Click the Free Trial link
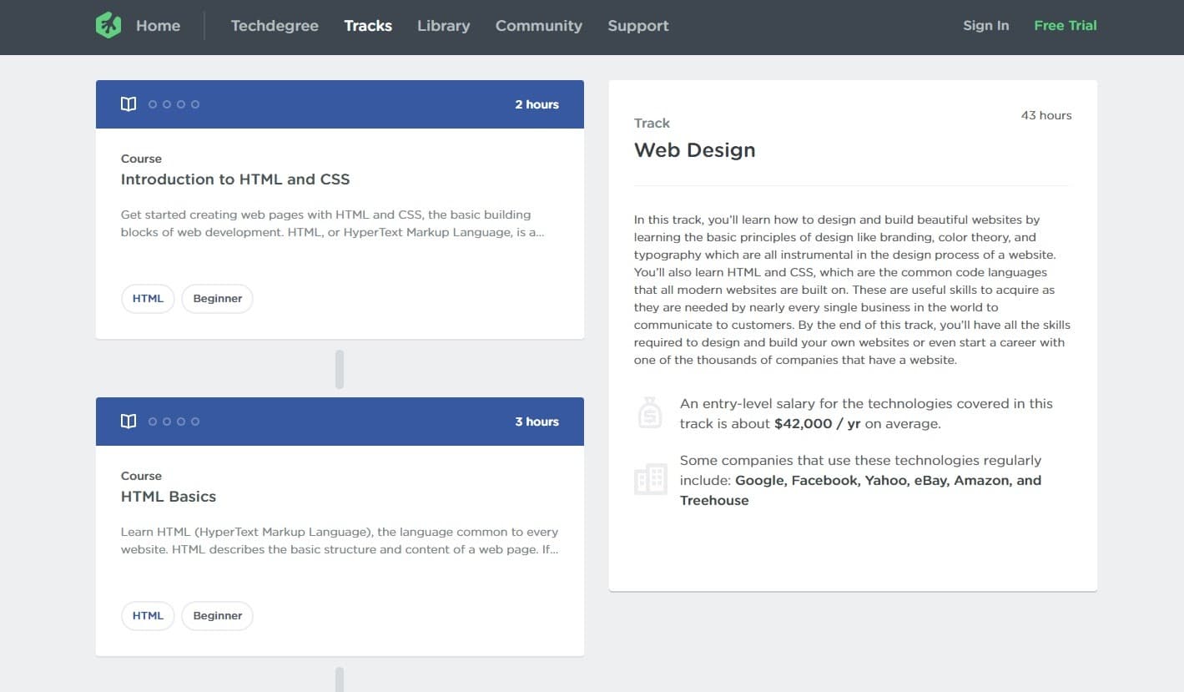The width and height of the screenshot is (1184, 692). pyautogui.click(x=1065, y=26)
